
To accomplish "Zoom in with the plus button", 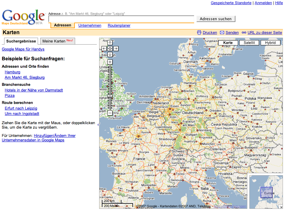I will 110,62.
